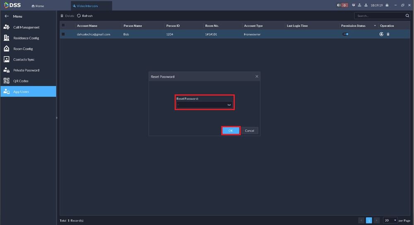
Task: Select the checkbox for dahuatechca@gmail.com row
Action: 63,34
